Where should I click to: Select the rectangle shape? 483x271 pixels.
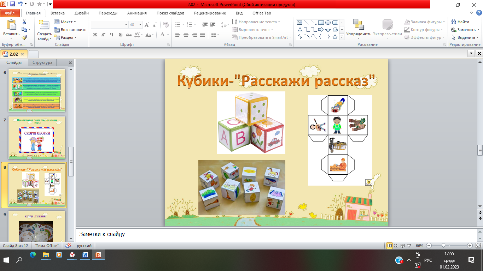click(321, 22)
